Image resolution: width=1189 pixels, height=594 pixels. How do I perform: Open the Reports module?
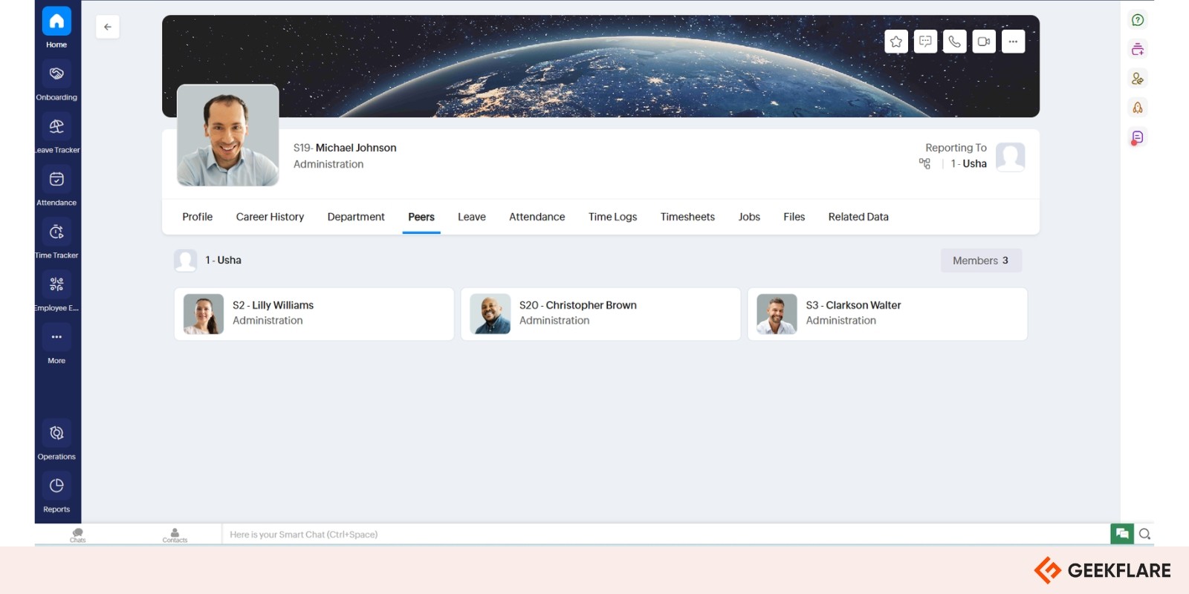(x=56, y=486)
